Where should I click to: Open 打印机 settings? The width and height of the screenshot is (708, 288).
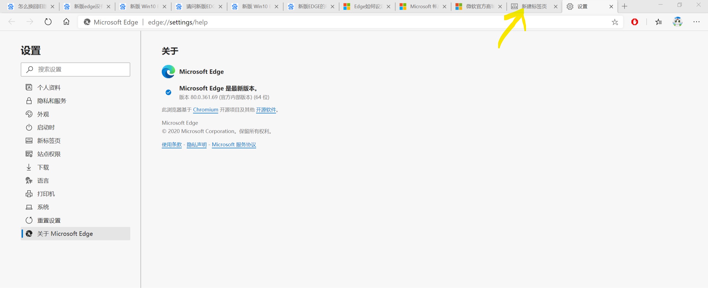pyautogui.click(x=75, y=194)
